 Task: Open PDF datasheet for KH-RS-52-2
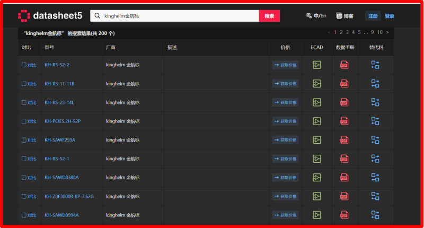point(344,65)
